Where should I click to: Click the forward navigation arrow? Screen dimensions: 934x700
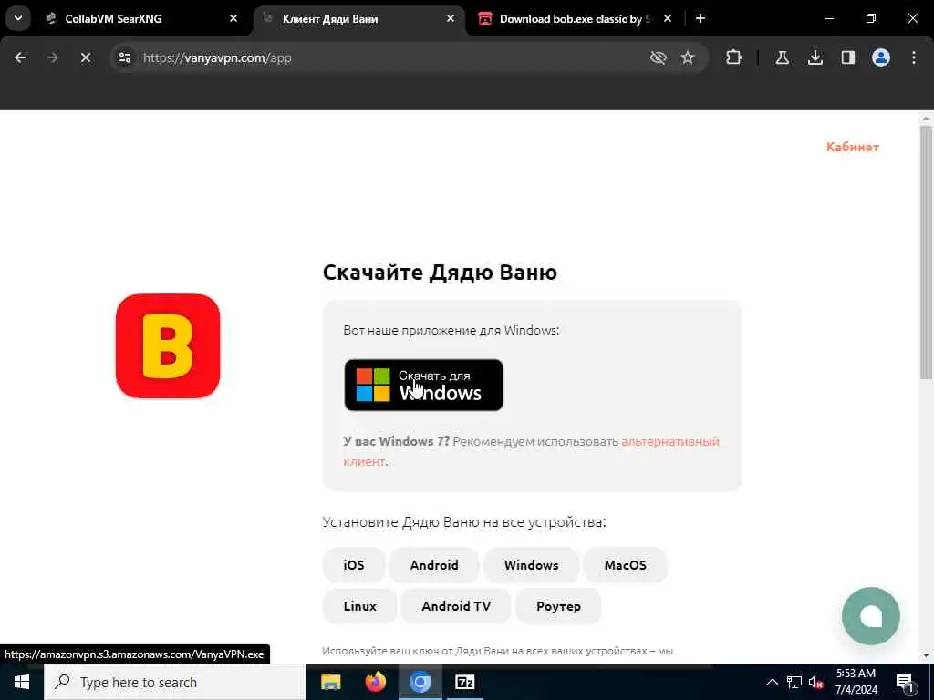pyautogui.click(x=52, y=57)
